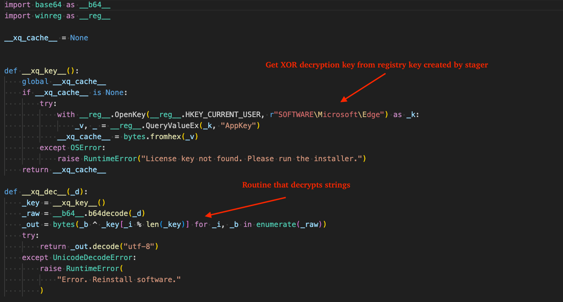The height and width of the screenshot is (302, 563).
Task: Click the "except OSError:" line
Action: [x=72, y=148]
